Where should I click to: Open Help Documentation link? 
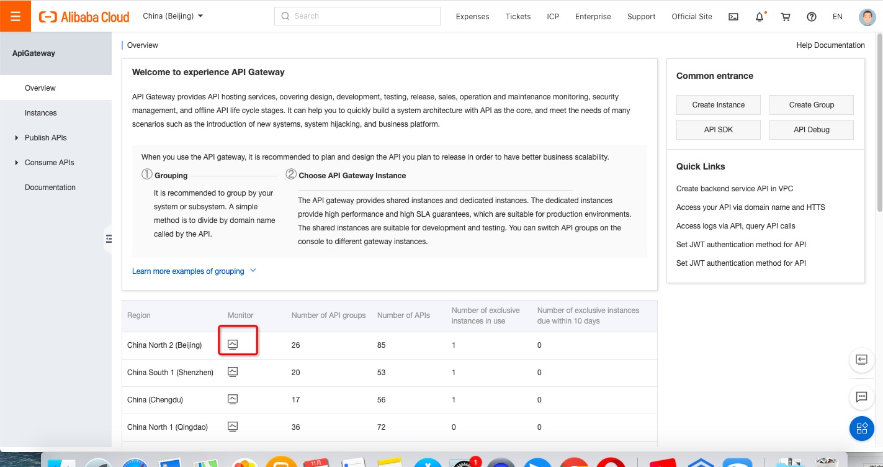[x=830, y=45]
